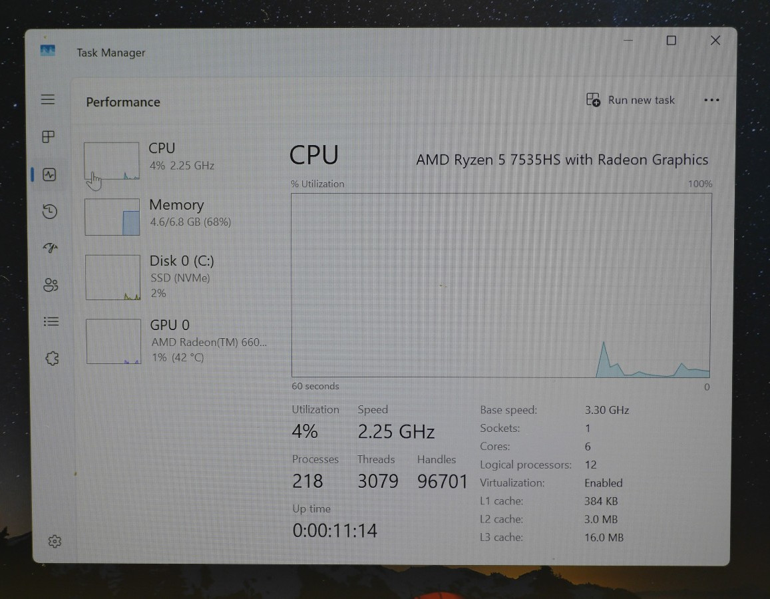Image resolution: width=770 pixels, height=599 pixels.
Task: Go to the Processes page icon
Action: pos(48,136)
